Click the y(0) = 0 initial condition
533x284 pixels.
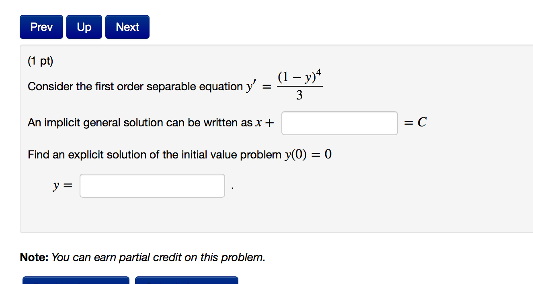308,155
